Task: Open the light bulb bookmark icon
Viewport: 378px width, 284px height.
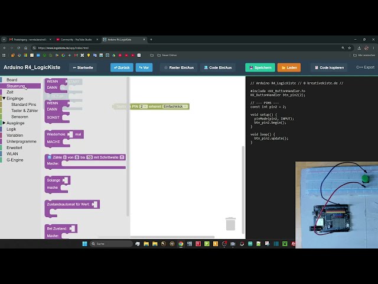Action: 89,55
